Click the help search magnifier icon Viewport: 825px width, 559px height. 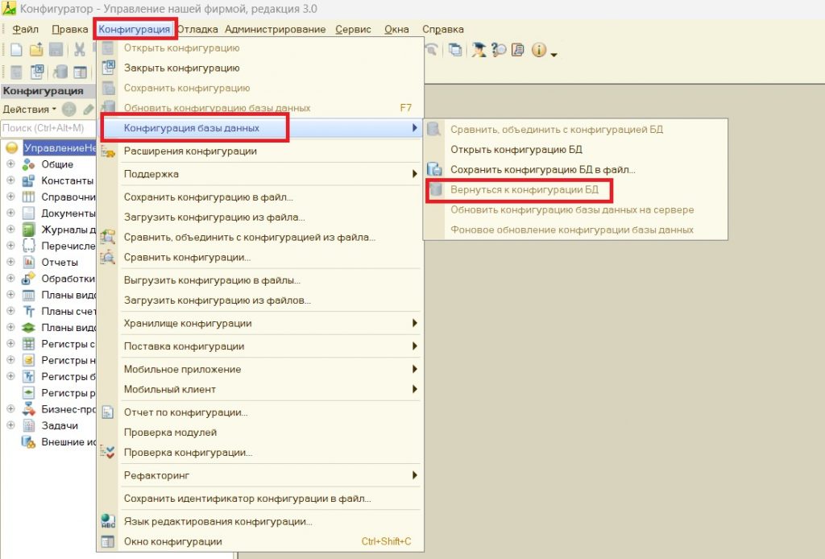pyautogui.click(x=499, y=50)
